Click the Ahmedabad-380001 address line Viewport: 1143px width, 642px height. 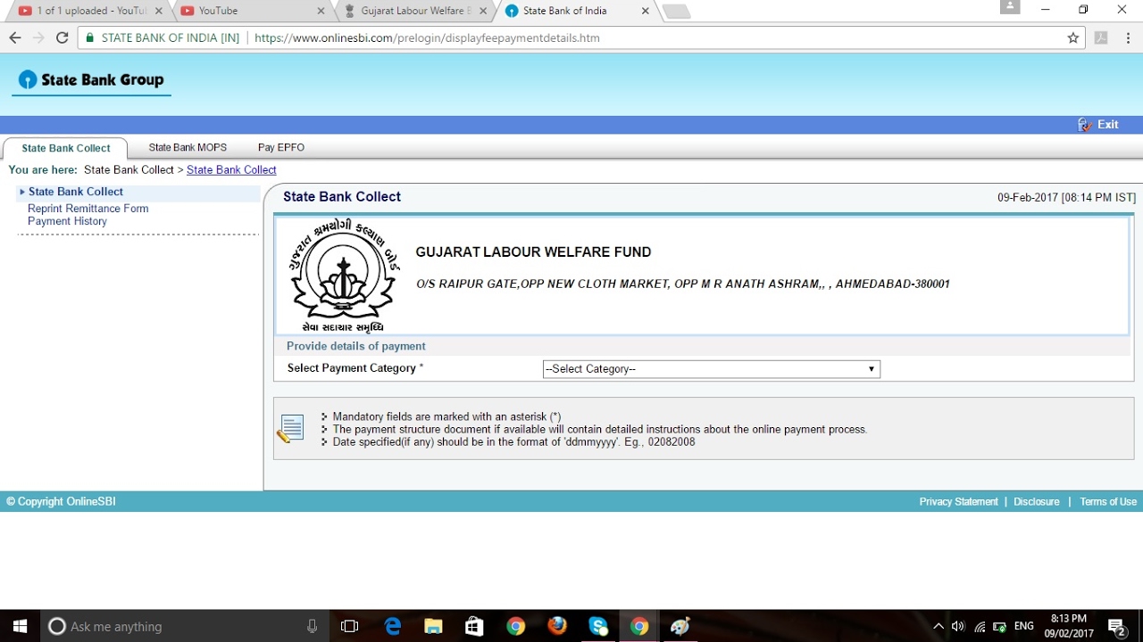tap(682, 284)
